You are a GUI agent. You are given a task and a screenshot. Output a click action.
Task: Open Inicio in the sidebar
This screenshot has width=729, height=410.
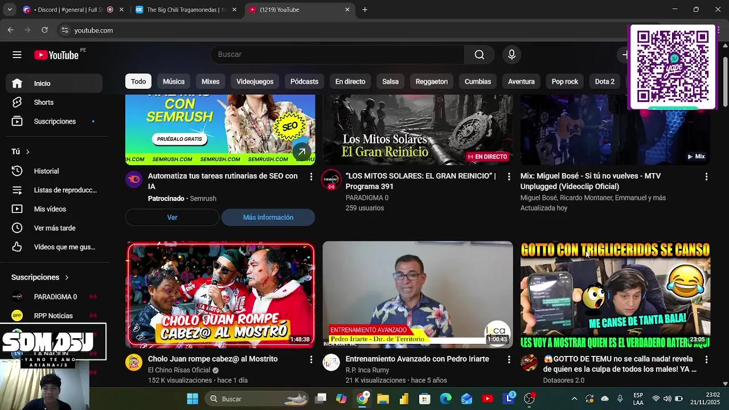point(55,83)
